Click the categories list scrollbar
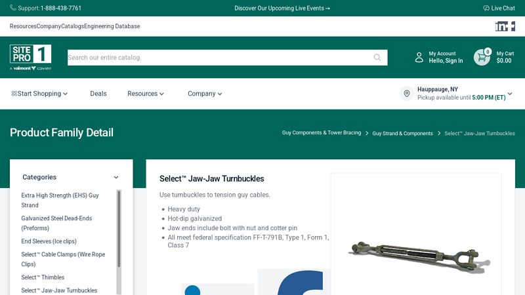This screenshot has width=525, height=295. 119,229
